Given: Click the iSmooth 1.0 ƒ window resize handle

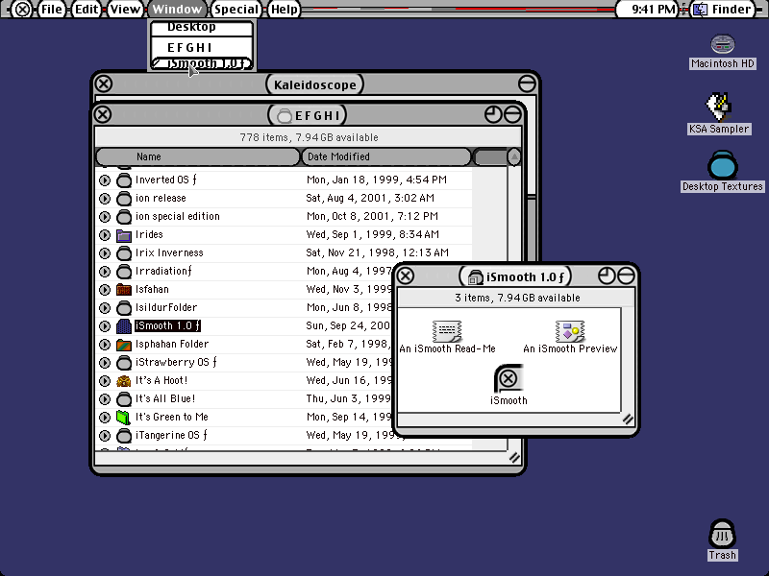Looking at the screenshot, I should (628, 420).
